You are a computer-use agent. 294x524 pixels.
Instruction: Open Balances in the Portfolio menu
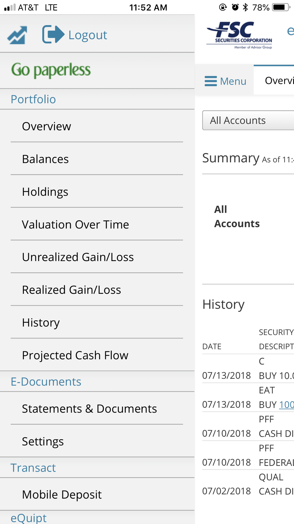[x=45, y=159]
